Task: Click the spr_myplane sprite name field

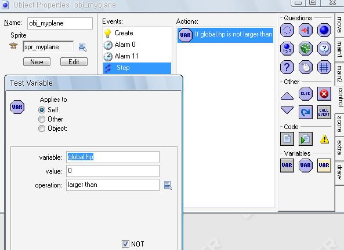Action: (x=48, y=47)
